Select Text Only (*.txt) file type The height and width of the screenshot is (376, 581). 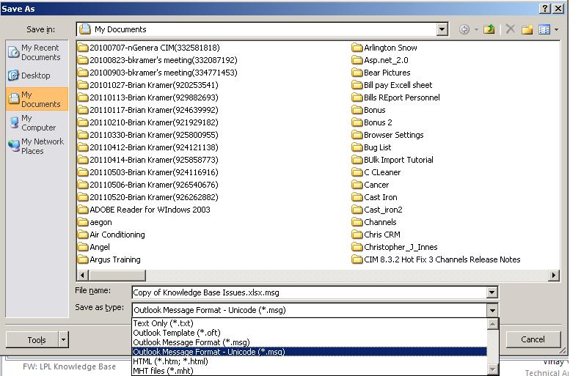point(162,323)
